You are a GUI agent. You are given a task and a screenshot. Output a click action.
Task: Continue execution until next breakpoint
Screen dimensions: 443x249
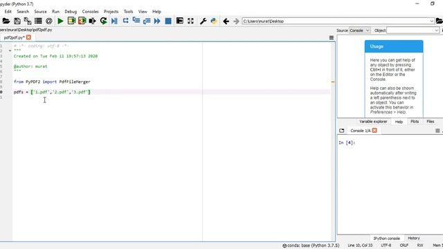point(157,21)
